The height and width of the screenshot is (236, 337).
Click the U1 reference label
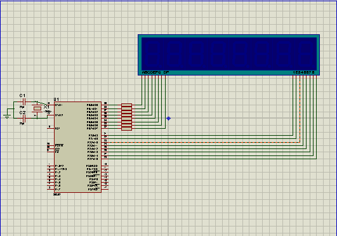tap(56, 100)
